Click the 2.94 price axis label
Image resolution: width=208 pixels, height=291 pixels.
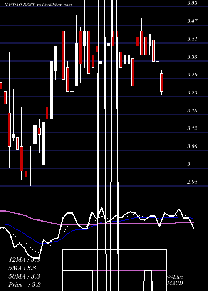(x=192, y=182)
